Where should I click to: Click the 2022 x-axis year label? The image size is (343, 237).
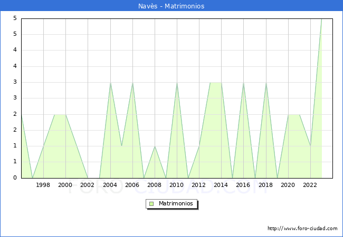[x=310, y=185]
